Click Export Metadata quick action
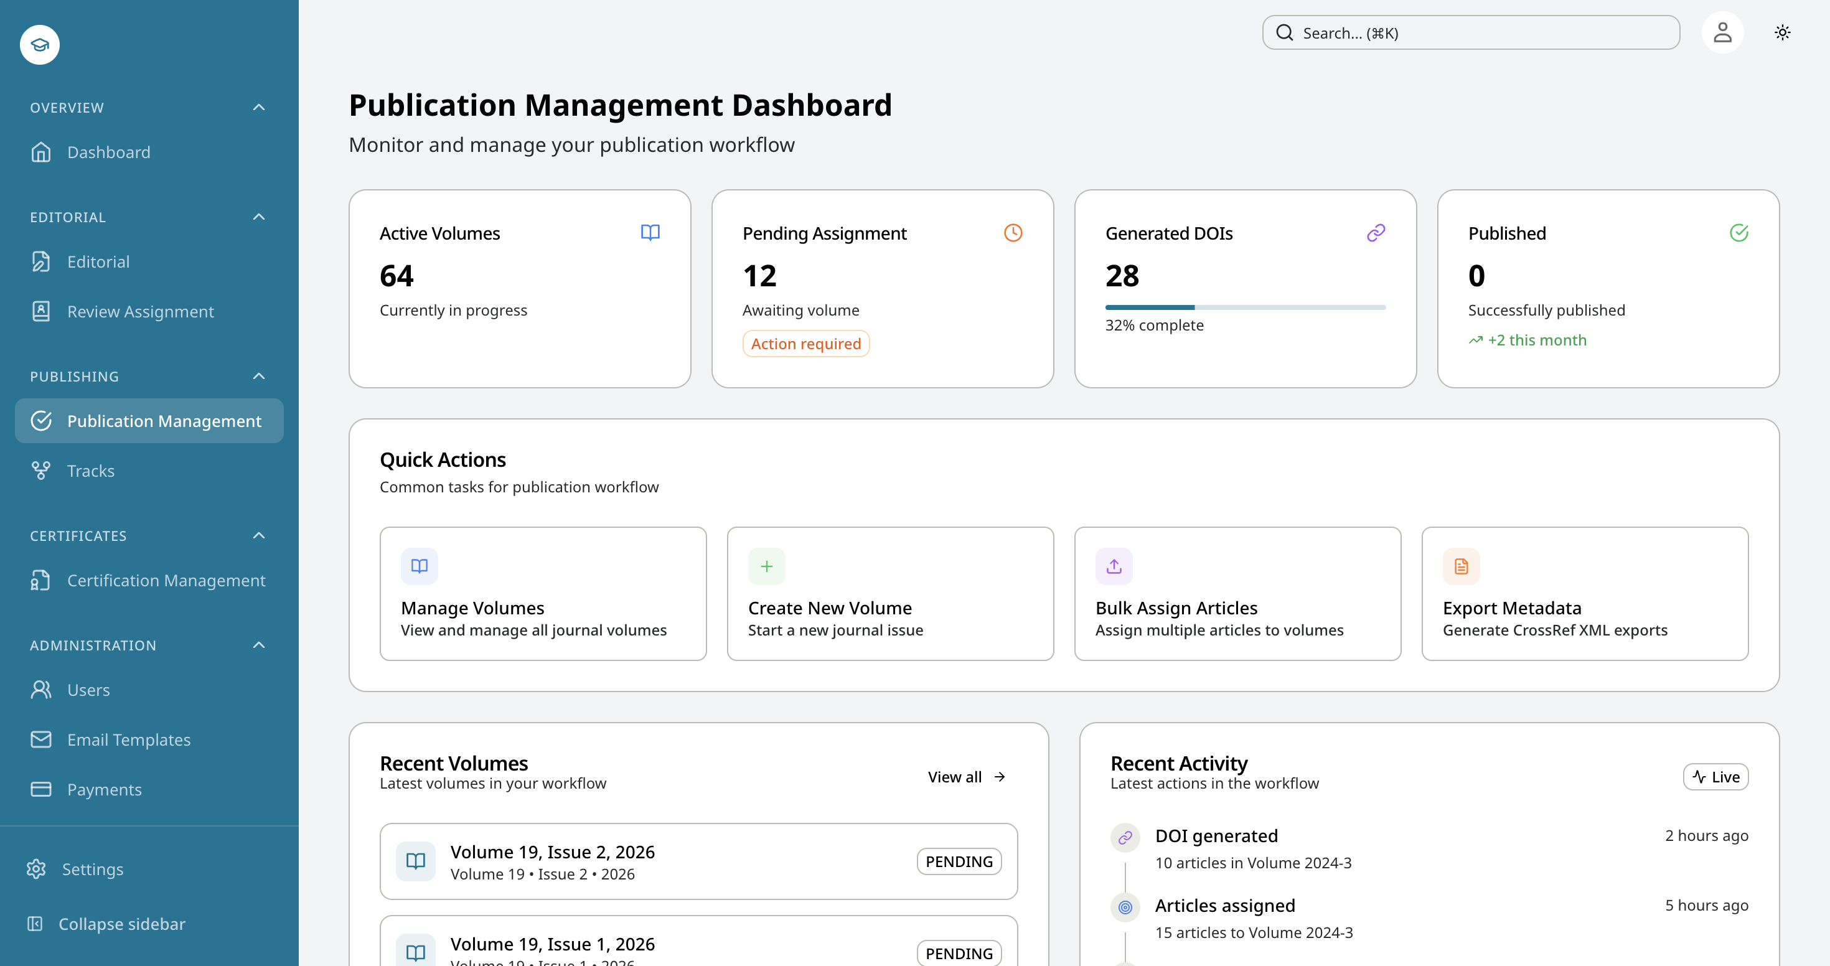Viewport: 1830px width, 966px height. pos(1585,593)
